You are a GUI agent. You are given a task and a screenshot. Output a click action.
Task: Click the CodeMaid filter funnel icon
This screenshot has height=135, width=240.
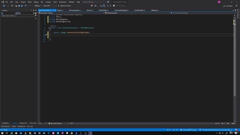[x=36, y=16]
